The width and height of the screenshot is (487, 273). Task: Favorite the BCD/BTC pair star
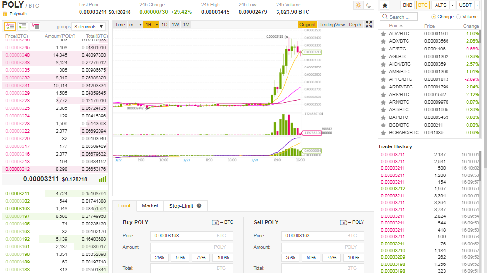point(383,125)
